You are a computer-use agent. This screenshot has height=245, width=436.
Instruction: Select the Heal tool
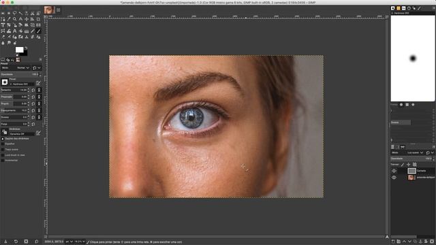click(33, 37)
